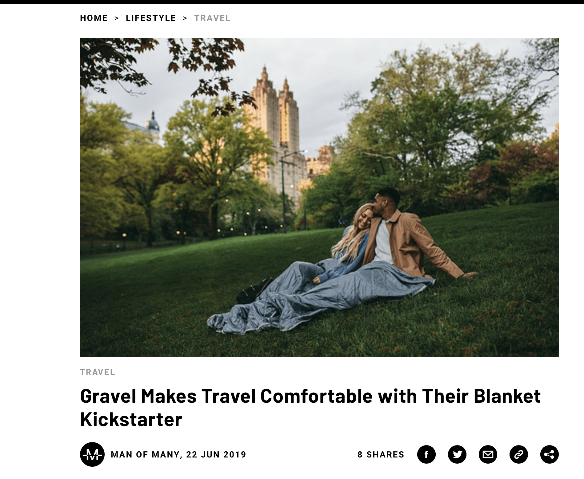584x479 pixels.
Task: Go to HOME in the breadcrumb
Action: (x=94, y=18)
